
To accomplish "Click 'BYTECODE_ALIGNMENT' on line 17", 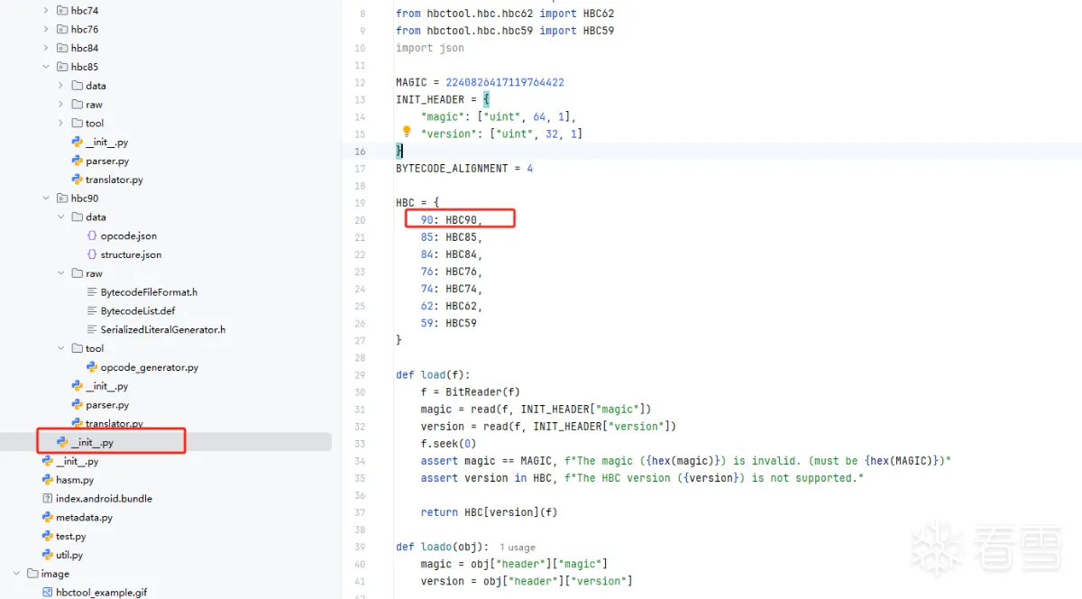I will tap(452, 168).
